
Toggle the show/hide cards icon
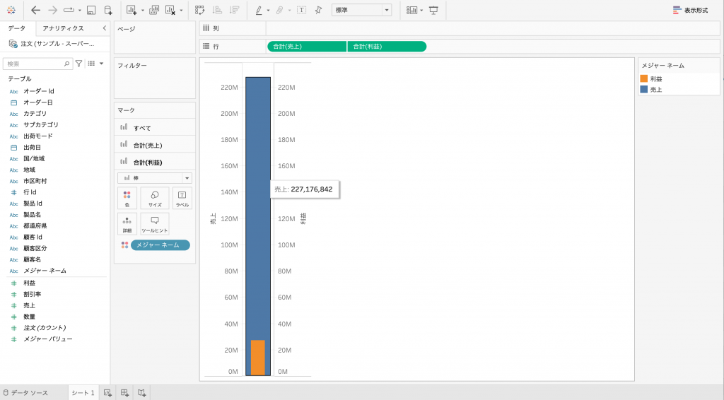coord(411,10)
